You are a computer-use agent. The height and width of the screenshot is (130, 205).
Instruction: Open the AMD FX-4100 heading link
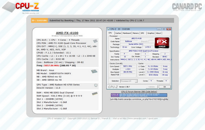point(67,33)
